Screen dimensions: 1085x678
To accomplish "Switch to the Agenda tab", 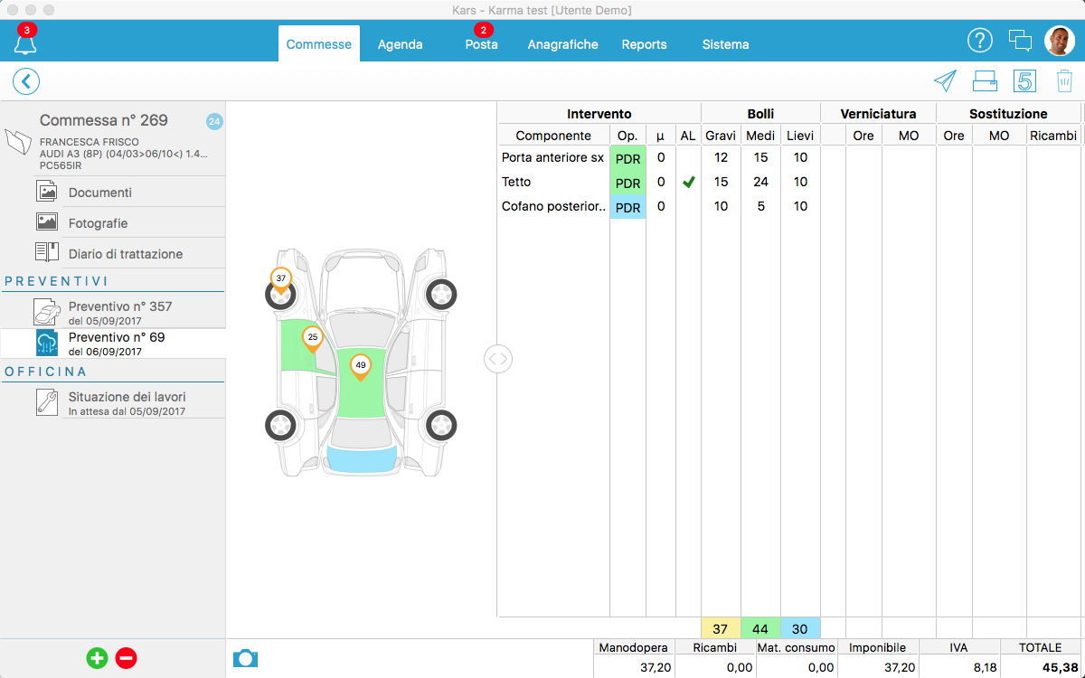I will (x=400, y=44).
